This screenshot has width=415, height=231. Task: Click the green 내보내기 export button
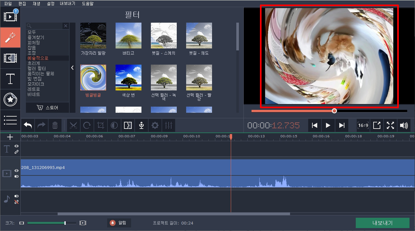382,223
